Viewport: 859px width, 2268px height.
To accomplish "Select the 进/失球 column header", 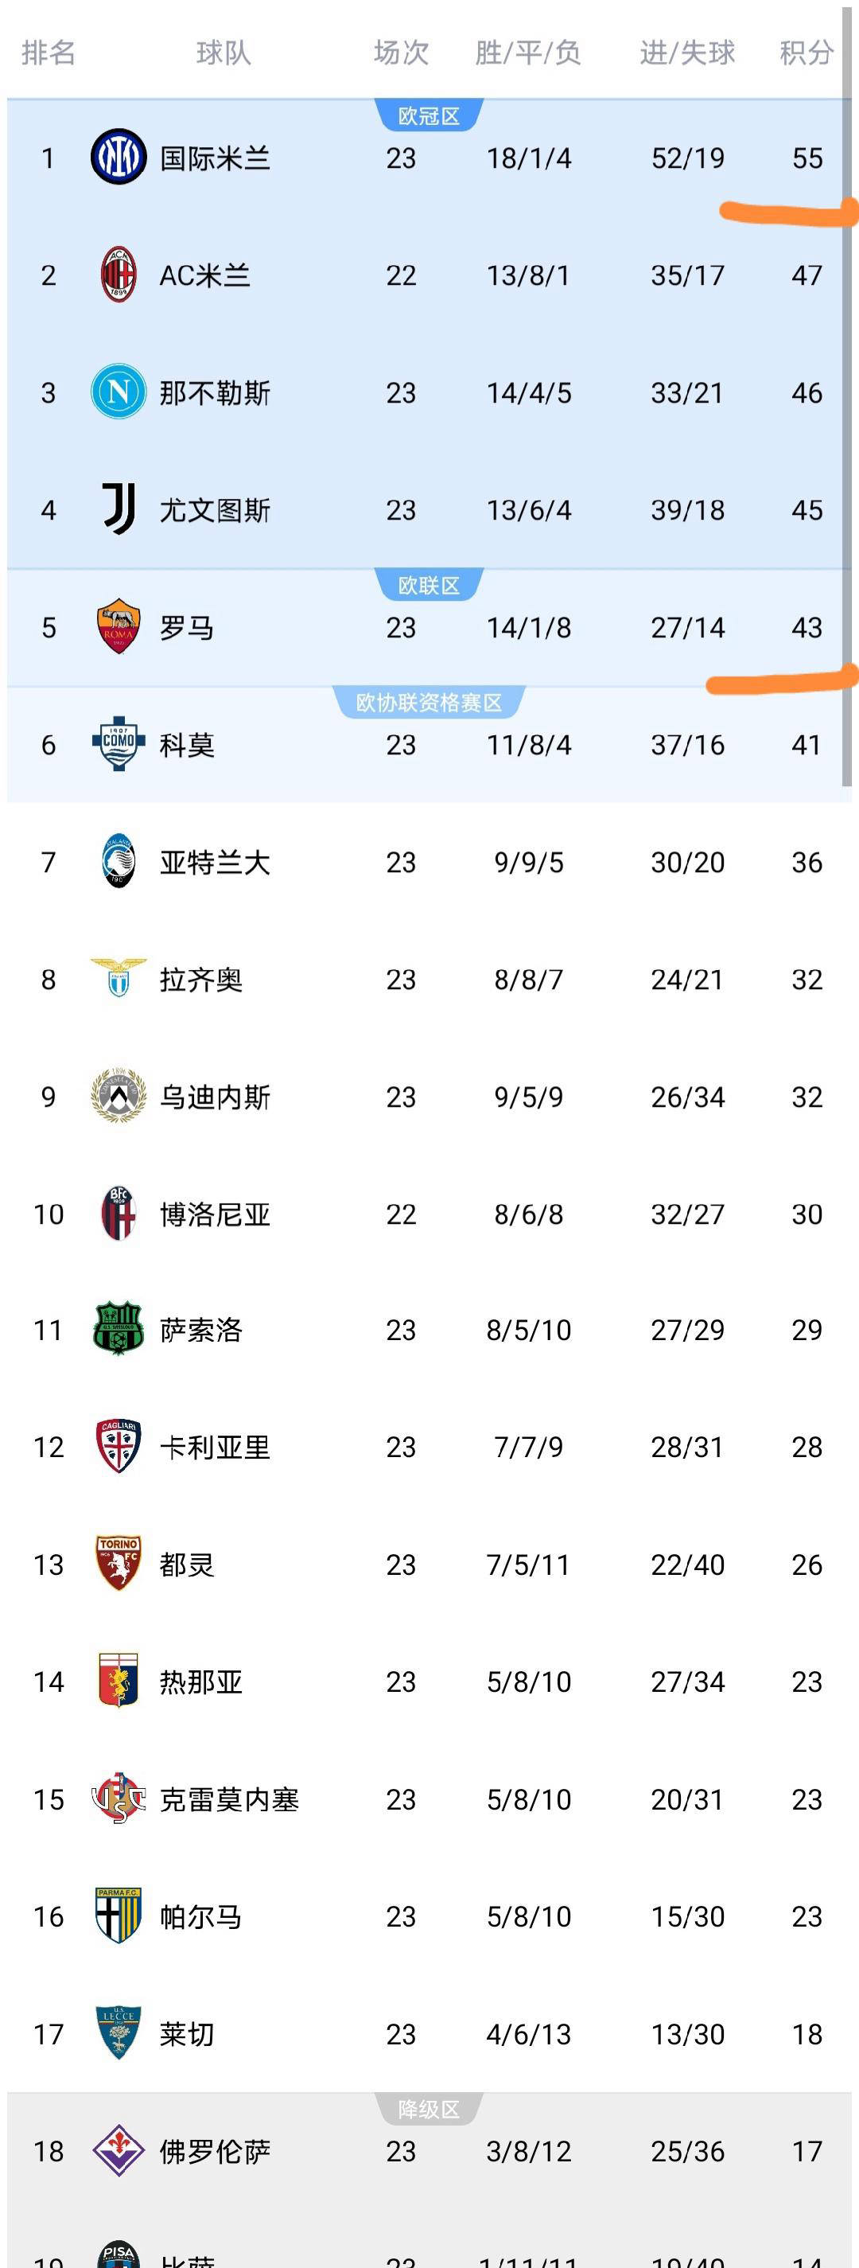I will [687, 53].
